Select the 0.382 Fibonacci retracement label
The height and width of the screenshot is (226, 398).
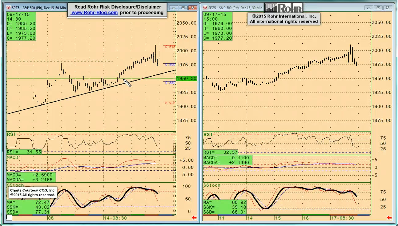pos(170,83)
